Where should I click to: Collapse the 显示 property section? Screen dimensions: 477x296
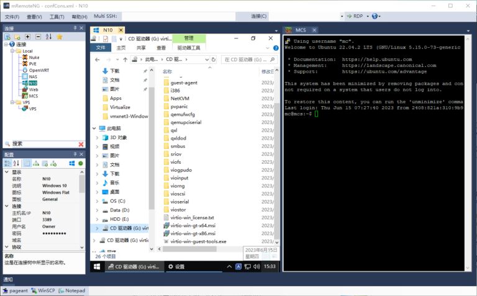click(x=7, y=172)
